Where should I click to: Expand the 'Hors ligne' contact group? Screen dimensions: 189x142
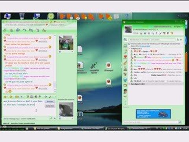click(x=130, y=84)
